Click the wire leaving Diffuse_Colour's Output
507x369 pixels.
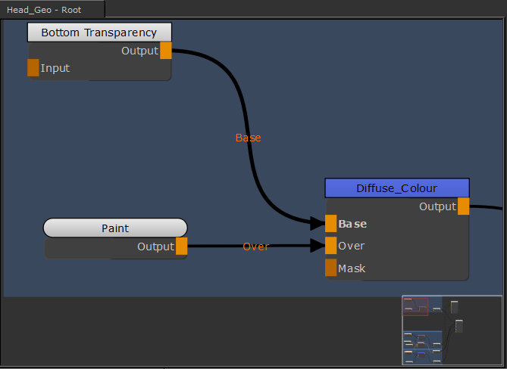coord(489,206)
